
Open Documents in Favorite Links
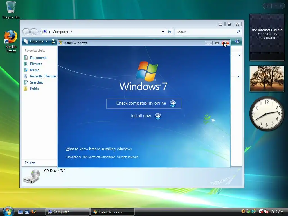(39, 57)
